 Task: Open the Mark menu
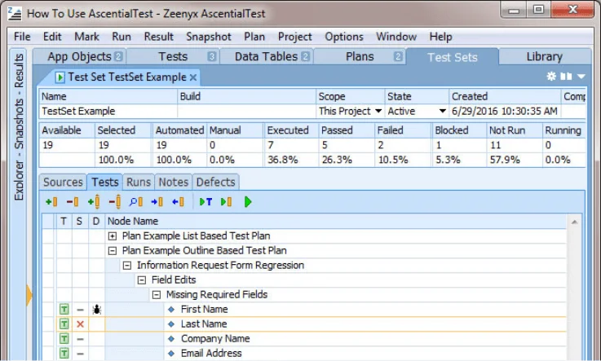point(86,37)
